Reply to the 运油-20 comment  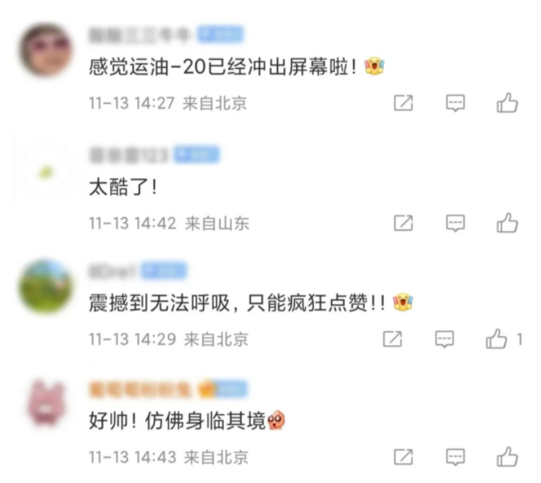pyautogui.click(x=456, y=103)
